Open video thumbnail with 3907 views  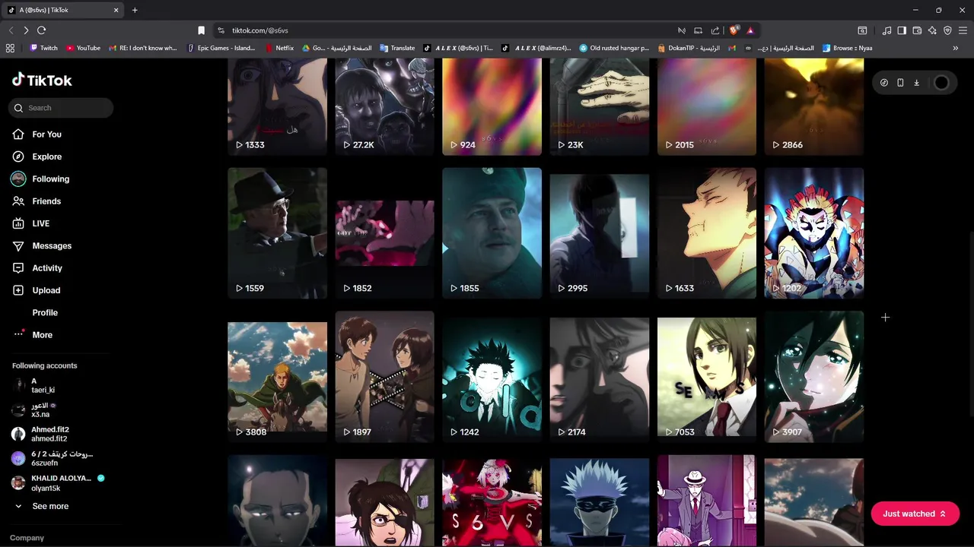[x=814, y=377]
